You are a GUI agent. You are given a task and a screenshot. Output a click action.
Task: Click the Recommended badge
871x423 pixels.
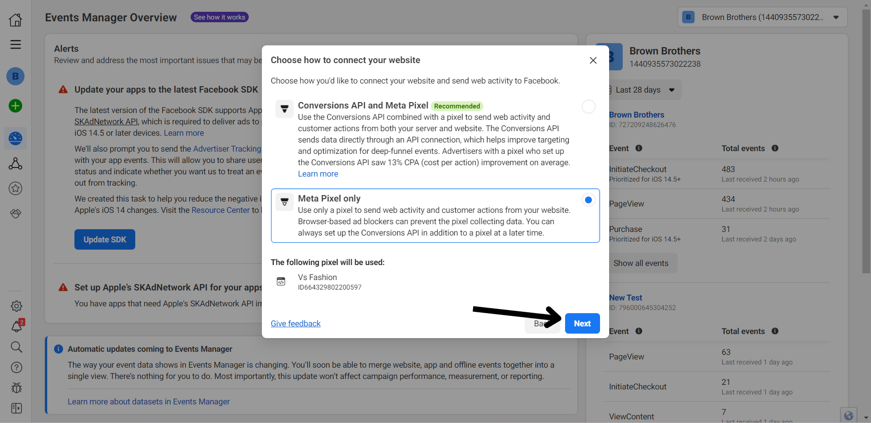457,106
